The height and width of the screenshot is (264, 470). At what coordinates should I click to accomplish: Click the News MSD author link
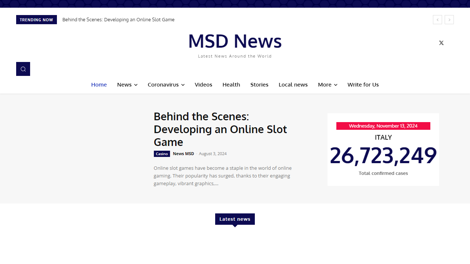(183, 154)
